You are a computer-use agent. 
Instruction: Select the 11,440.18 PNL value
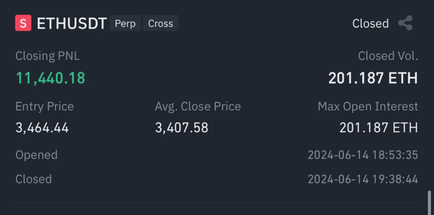click(50, 78)
